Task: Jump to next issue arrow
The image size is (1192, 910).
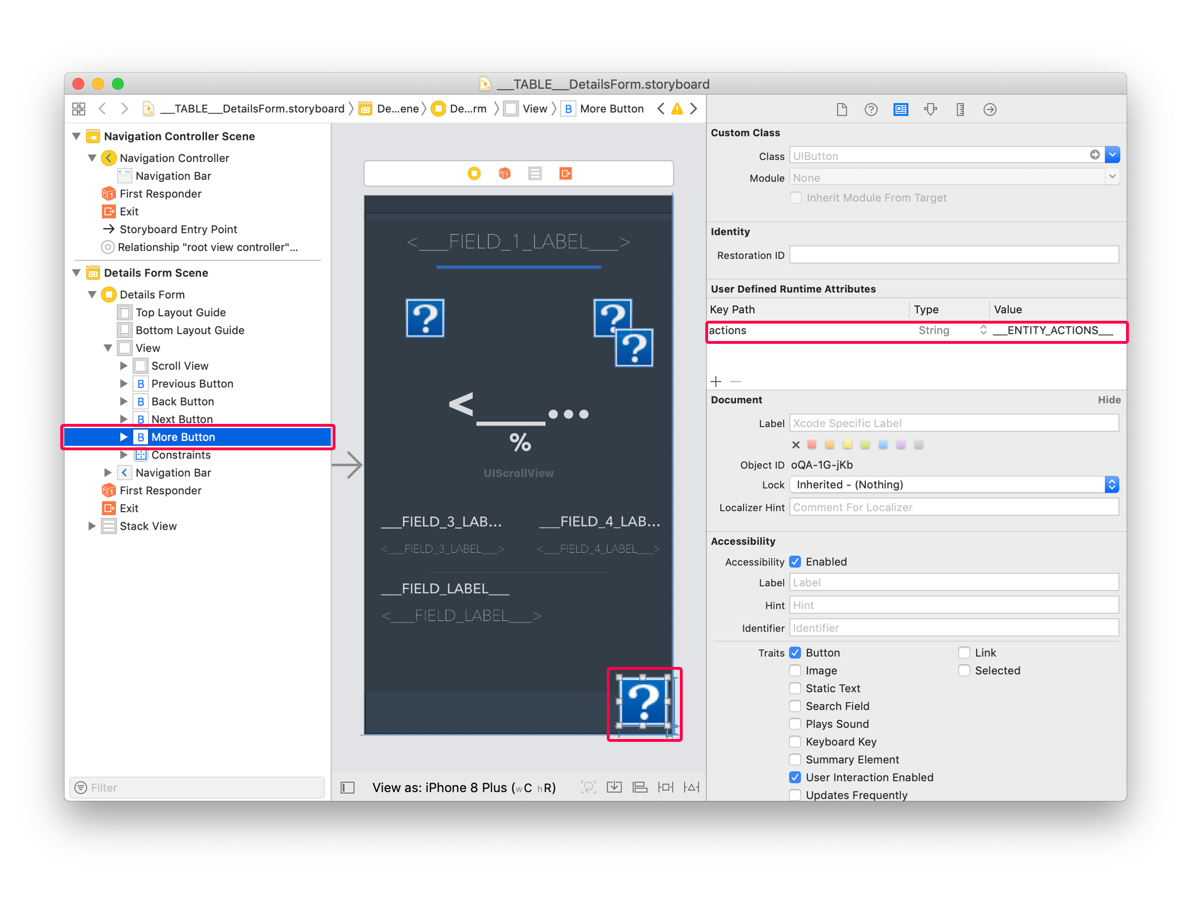Action: tap(694, 109)
